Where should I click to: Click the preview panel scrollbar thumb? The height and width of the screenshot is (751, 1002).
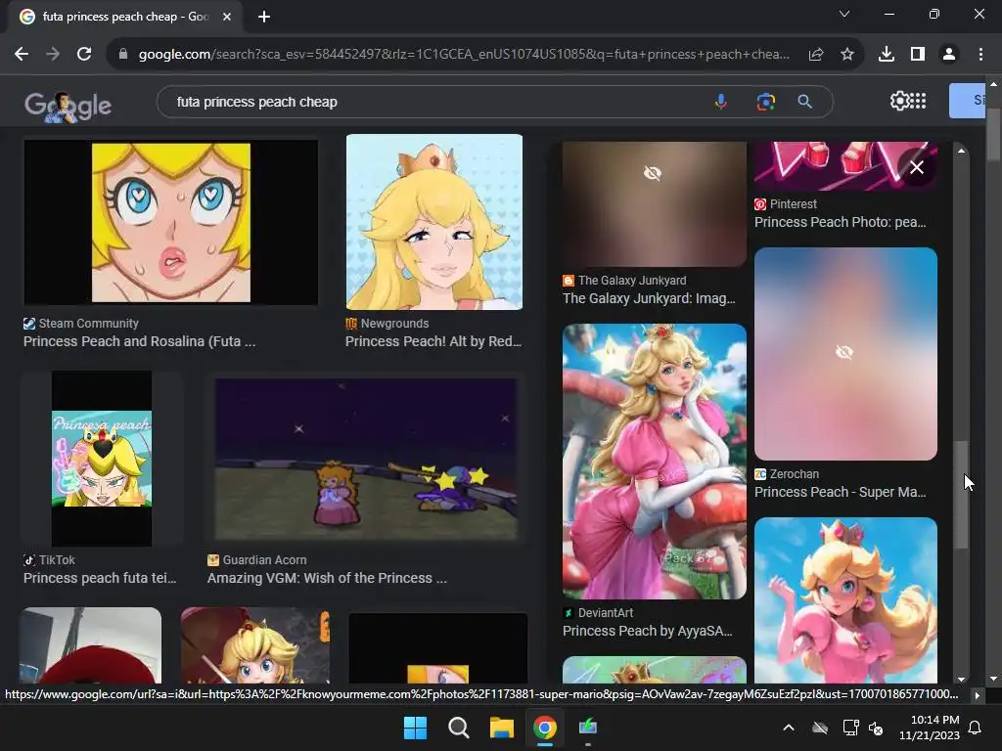[x=961, y=495]
